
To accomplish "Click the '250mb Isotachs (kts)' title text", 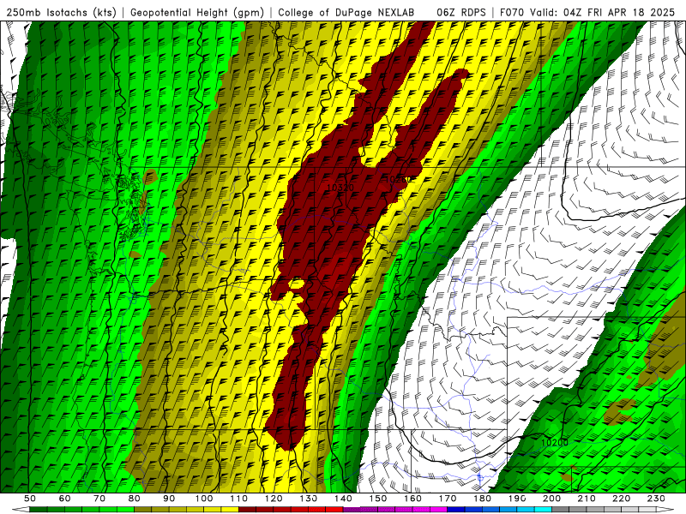I will [x=61, y=12].
